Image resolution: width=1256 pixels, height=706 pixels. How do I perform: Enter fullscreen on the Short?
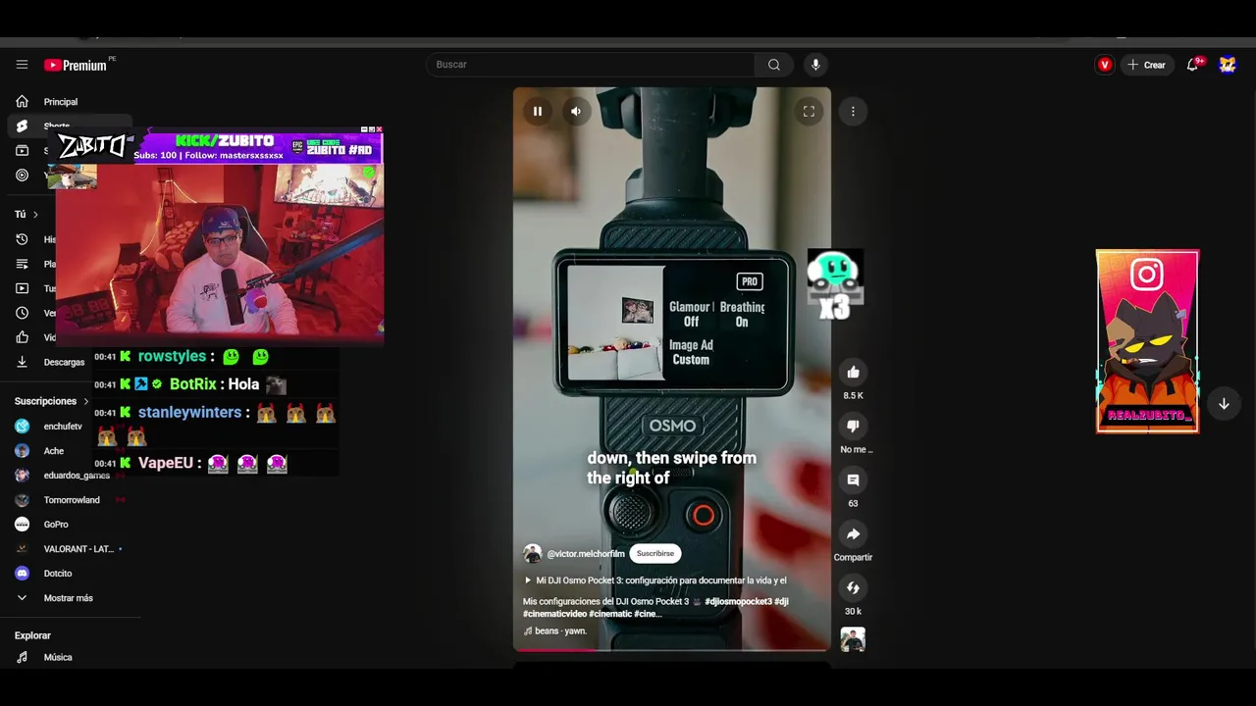(809, 112)
